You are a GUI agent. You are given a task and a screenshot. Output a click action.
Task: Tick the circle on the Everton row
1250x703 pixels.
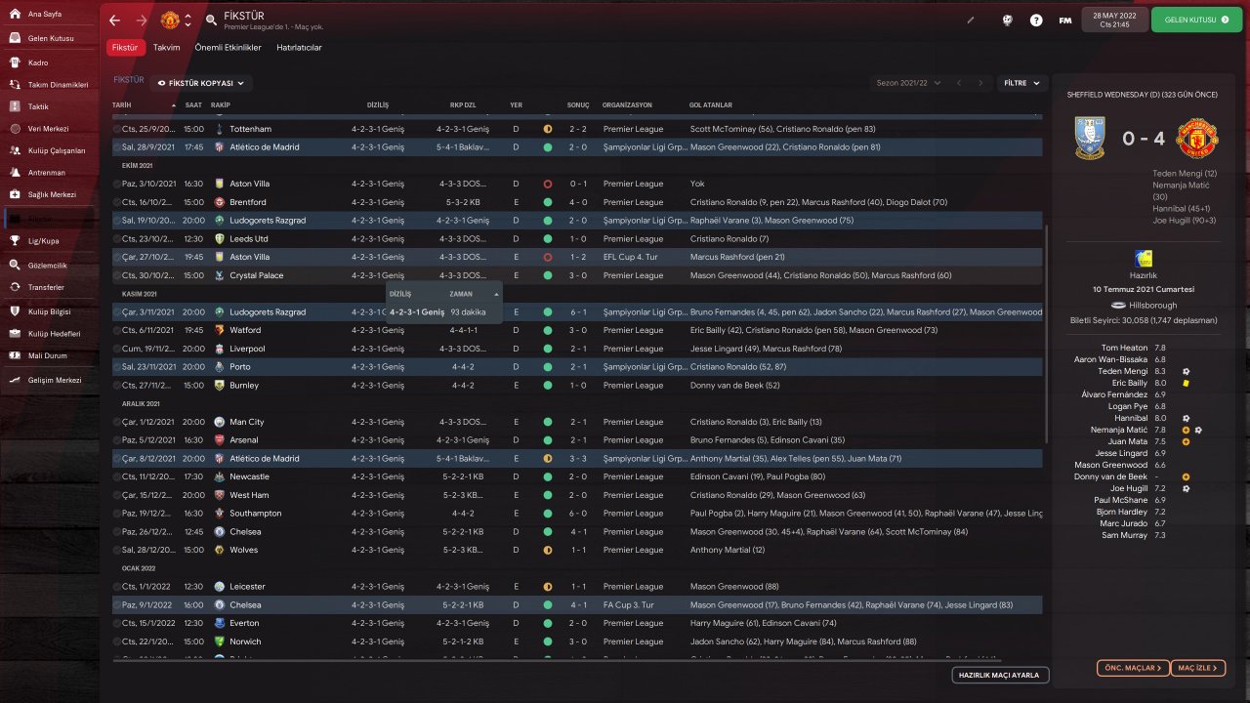[117, 623]
